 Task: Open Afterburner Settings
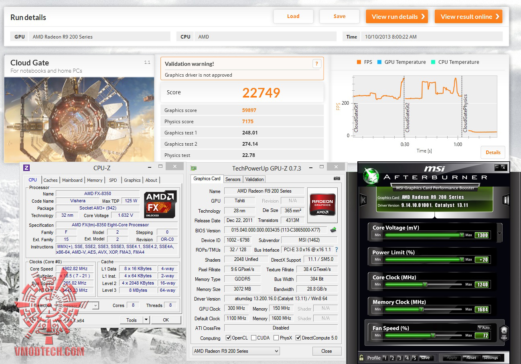[491, 358]
